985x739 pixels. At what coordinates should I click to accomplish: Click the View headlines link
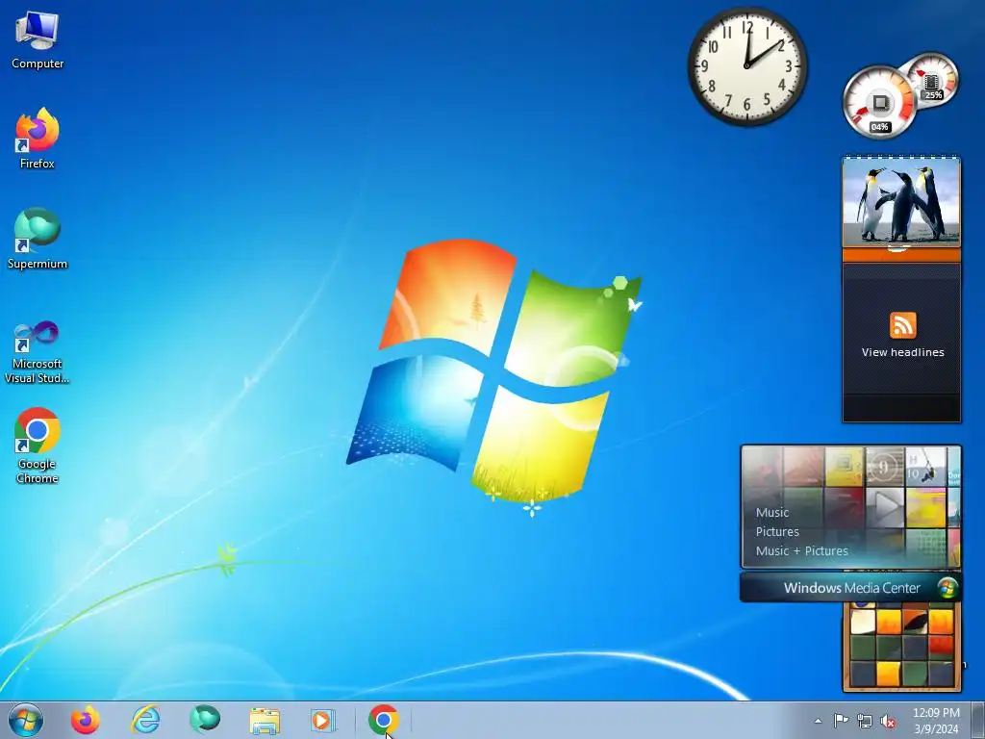tap(902, 352)
